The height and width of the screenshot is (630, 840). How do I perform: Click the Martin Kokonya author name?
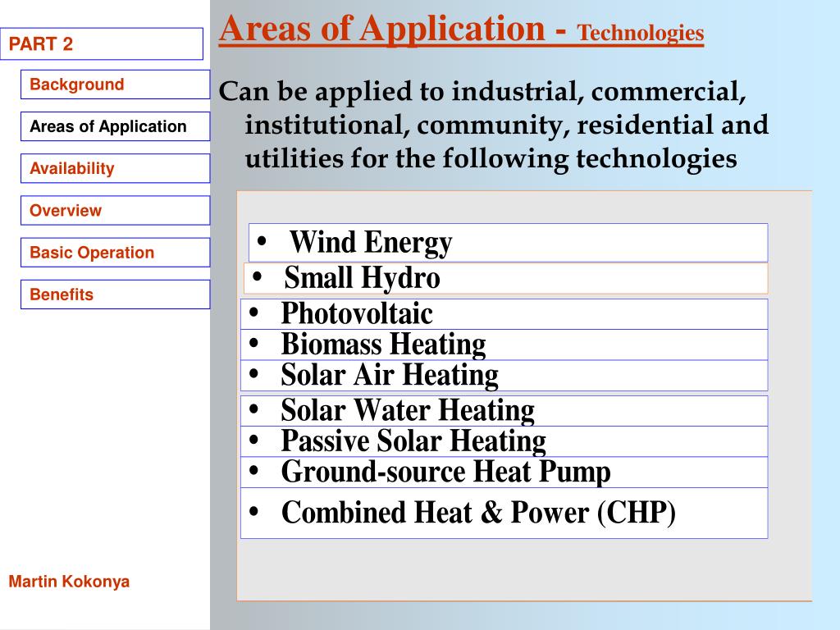69,582
